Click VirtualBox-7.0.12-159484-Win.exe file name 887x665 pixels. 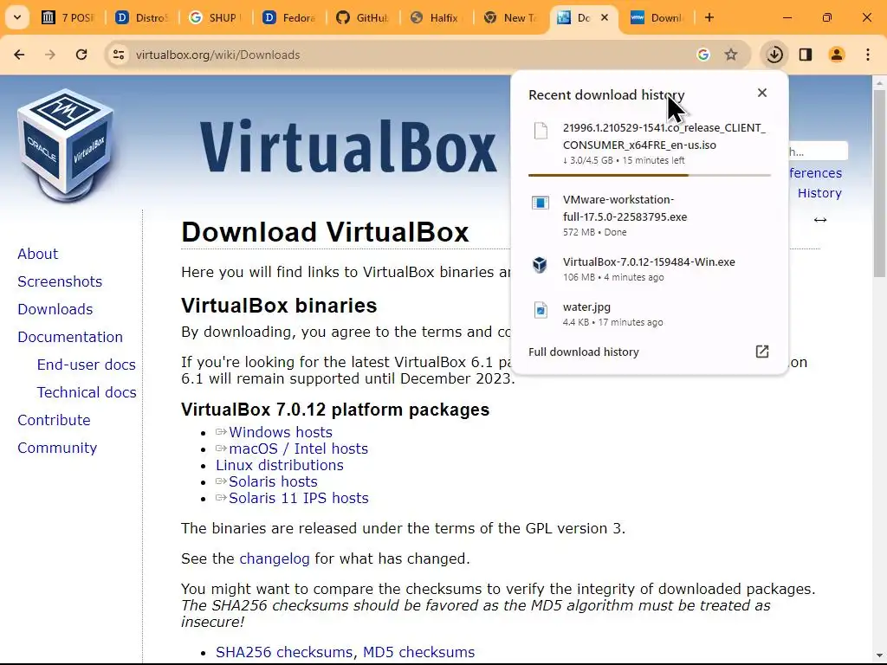(x=649, y=261)
